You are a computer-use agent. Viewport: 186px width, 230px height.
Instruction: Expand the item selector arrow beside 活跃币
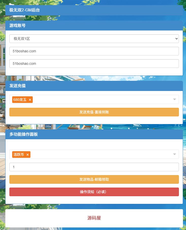[174, 154]
